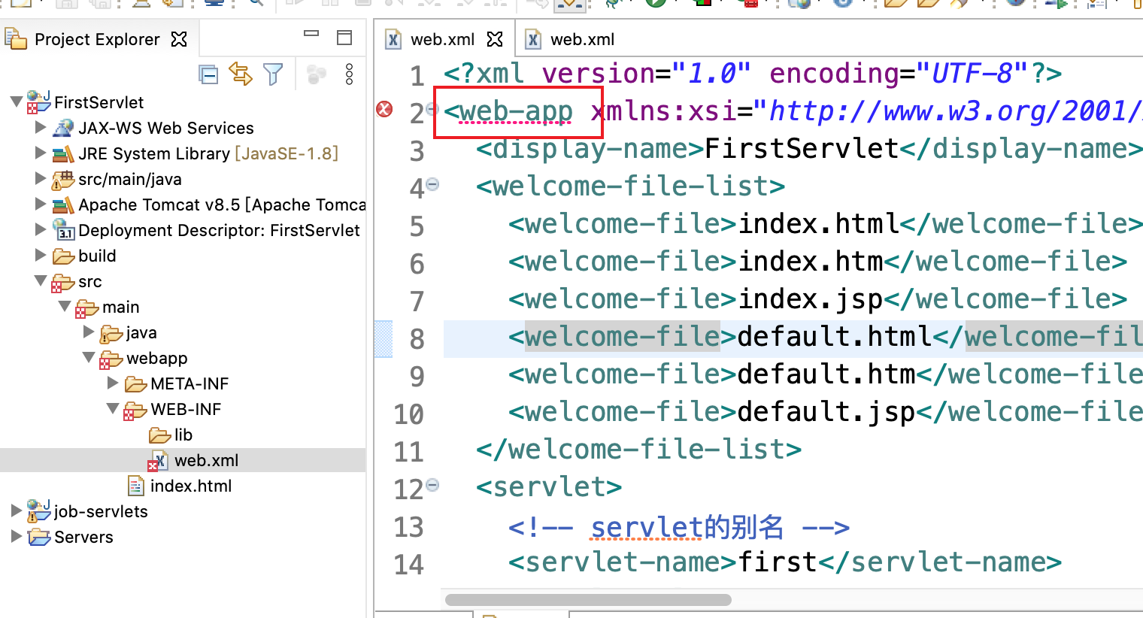Collapse the webapp folder arrow
Image resolution: width=1143 pixels, height=618 pixels.
point(89,357)
